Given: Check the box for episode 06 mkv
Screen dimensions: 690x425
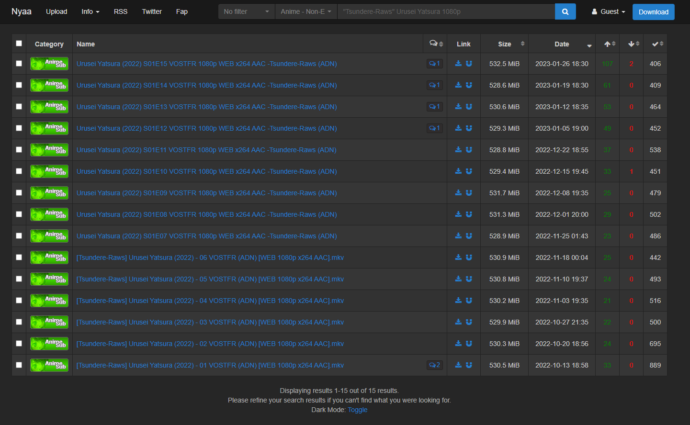Looking at the screenshot, I should point(19,257).
